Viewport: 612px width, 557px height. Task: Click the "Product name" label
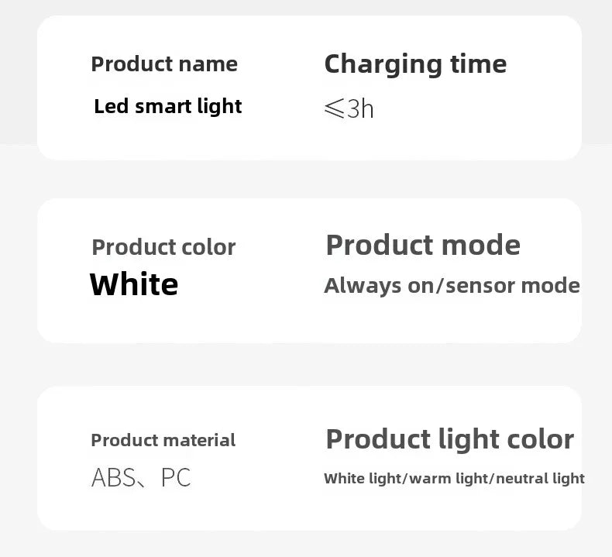point(164,64)
